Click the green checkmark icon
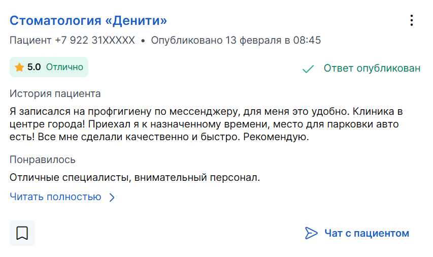Image resolution: width=433 pixels, height=257 pixels. (x=308, y=69)
